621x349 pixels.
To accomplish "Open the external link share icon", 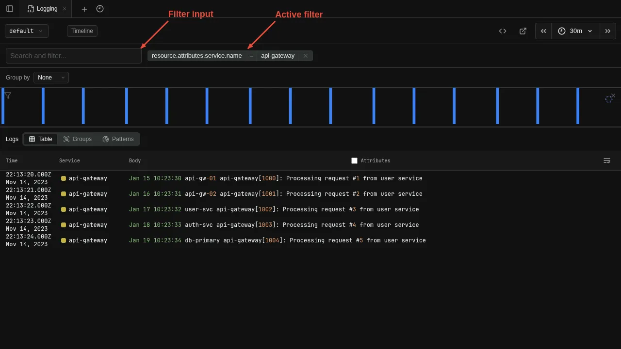I will tap(523, 31).
